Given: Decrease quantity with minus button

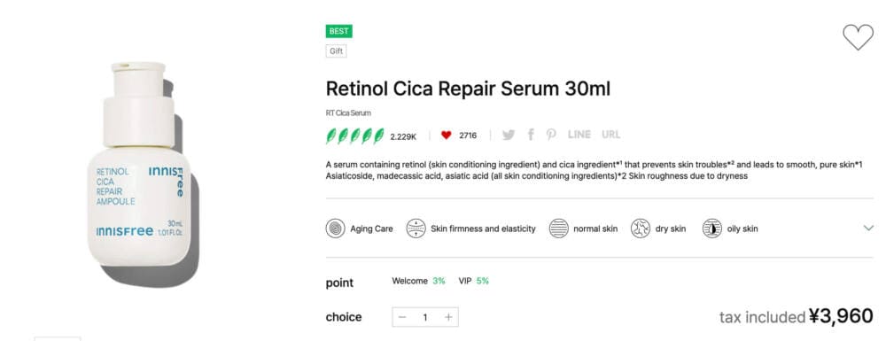Looking at the screenshot, I should 402,317.
